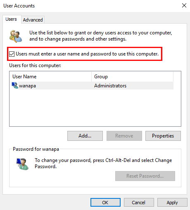Click the user icon in the Password section
Viewport: 190px width, 210px height.
[22, 164]
